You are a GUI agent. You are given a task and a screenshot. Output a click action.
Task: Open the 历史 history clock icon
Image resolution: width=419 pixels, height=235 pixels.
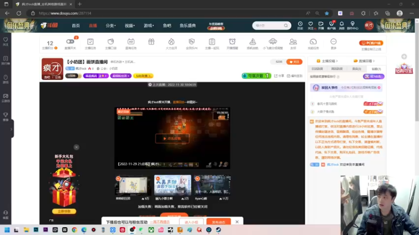coord(300,24)
